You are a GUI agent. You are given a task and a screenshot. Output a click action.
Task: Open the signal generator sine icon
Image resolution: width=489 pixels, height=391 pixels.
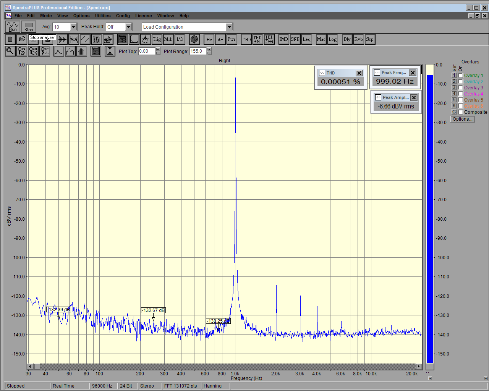194,39
